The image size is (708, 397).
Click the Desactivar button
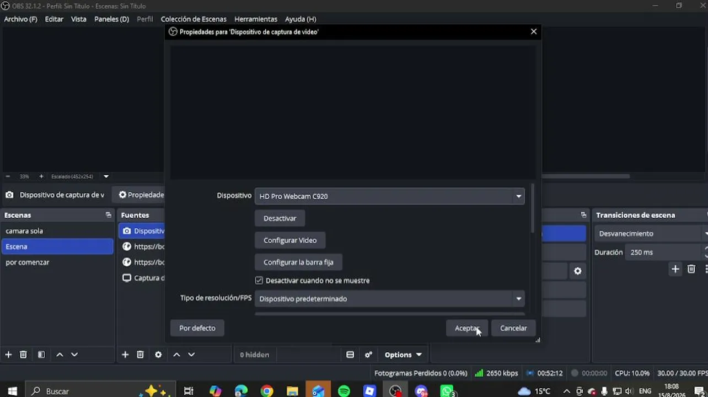(280, 218)
